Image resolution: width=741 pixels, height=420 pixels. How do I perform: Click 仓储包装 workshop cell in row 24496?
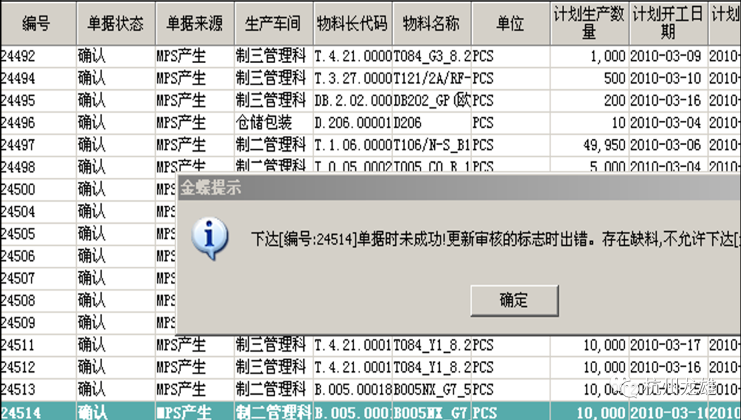[274, 123]
